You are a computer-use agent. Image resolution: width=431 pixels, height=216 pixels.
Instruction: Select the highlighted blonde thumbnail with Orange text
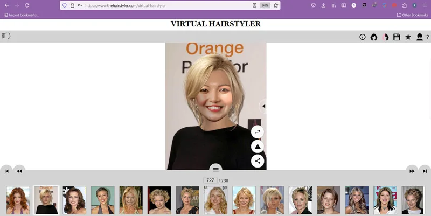(x=46, y=200)
